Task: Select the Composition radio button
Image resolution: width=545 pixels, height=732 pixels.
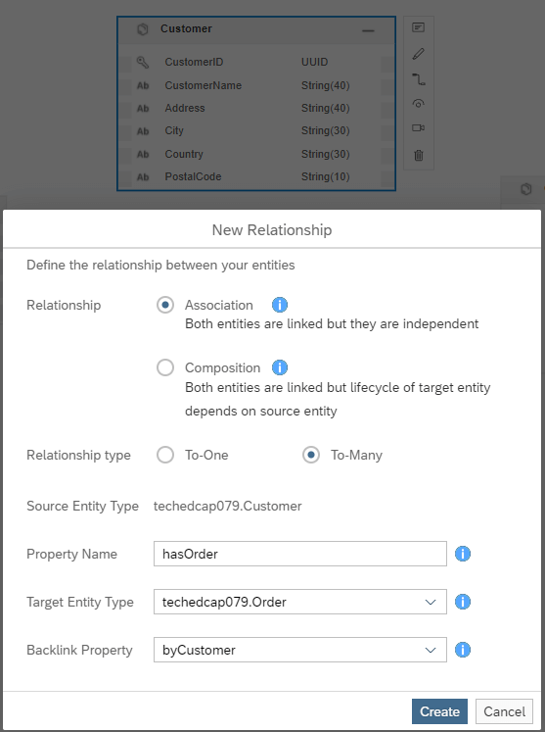Action: pos(165,367)
